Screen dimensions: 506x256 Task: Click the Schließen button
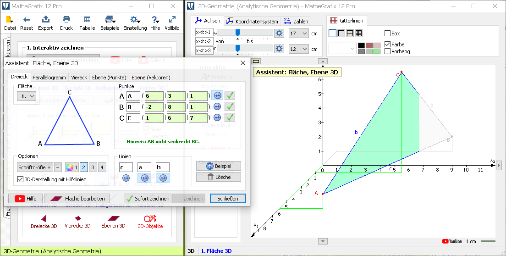pyautogui.click(x=228, y=199)
